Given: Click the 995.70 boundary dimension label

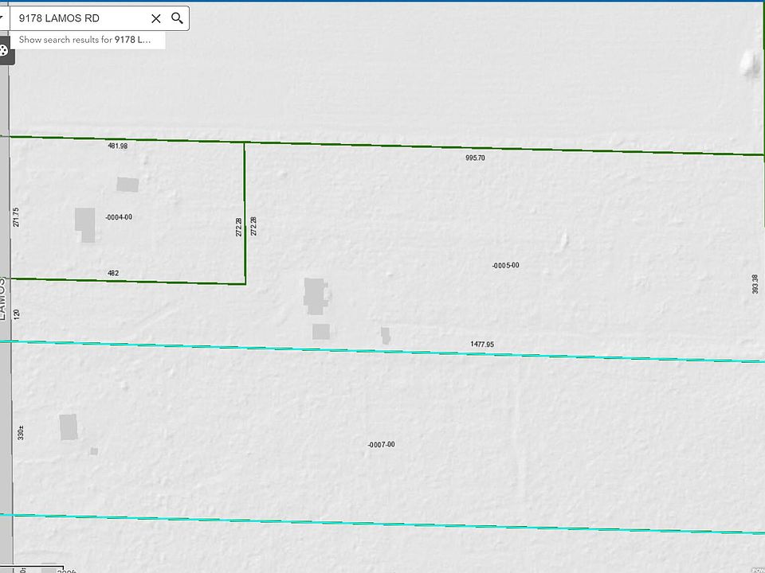Looking at the screenshot, I should [475, 158].
